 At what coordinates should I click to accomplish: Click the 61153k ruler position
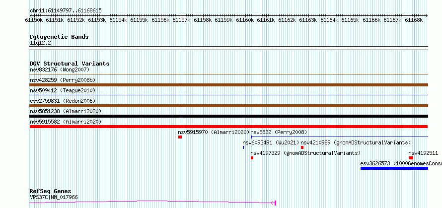coord(97,20)
